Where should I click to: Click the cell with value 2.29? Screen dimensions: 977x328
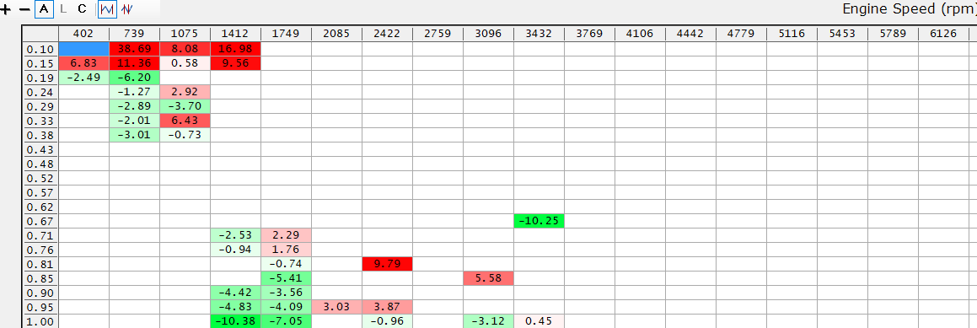(286, 236)
